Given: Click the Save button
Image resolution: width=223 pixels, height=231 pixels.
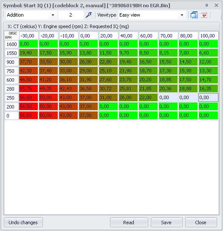Looking at the screenshot, I should pyautogui.click(x=167, y=222).
